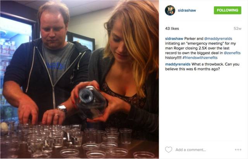Image resolution: width=248 pixels, height=159 pixels.
Task: Click the bottle being poured in photo
Action: pyautogui.click(x=90, y=102)
